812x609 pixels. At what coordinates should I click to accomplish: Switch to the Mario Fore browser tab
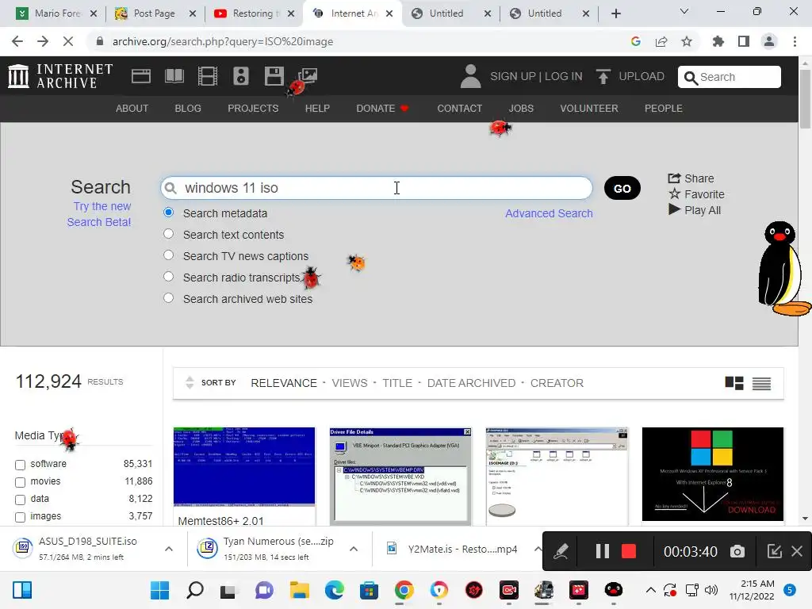pyautogui.click(x=57, y=13)
